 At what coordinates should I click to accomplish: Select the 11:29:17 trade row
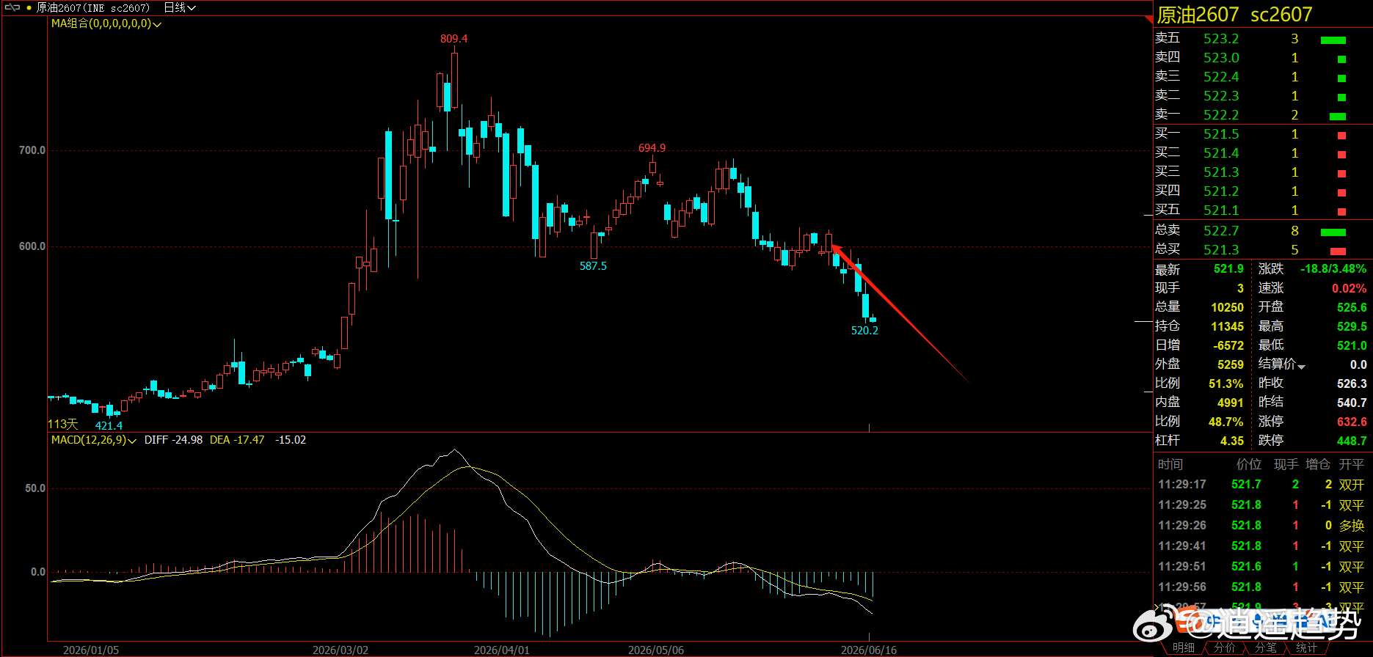(1262, 485)
